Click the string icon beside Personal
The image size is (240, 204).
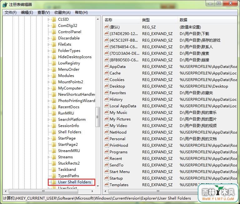[x=106, y=139]
